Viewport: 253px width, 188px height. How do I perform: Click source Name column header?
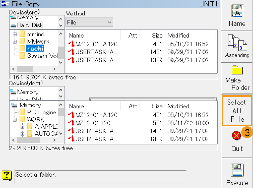pyautogui.click(x=94, y=35)
